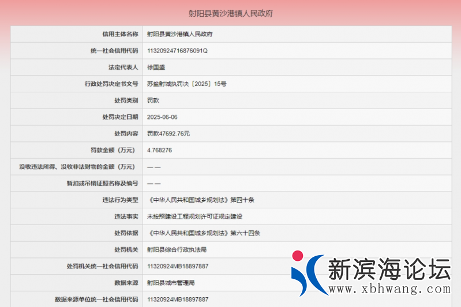Click the violation type value citing 第四十条
Viewport: 461px width, 307px height.
201,200
